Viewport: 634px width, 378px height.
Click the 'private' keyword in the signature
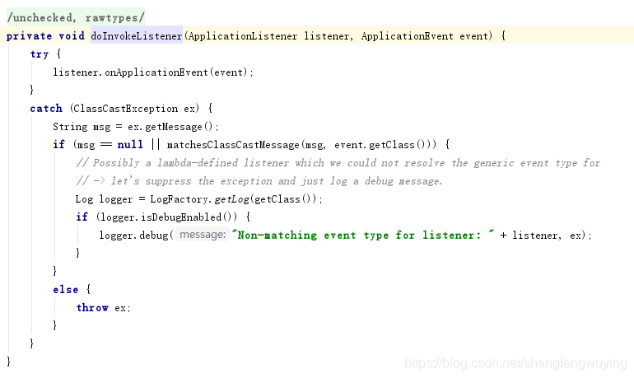click(x=29, y=36)
